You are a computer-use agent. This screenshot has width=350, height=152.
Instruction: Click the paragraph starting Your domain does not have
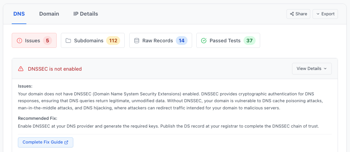[170, 101]
